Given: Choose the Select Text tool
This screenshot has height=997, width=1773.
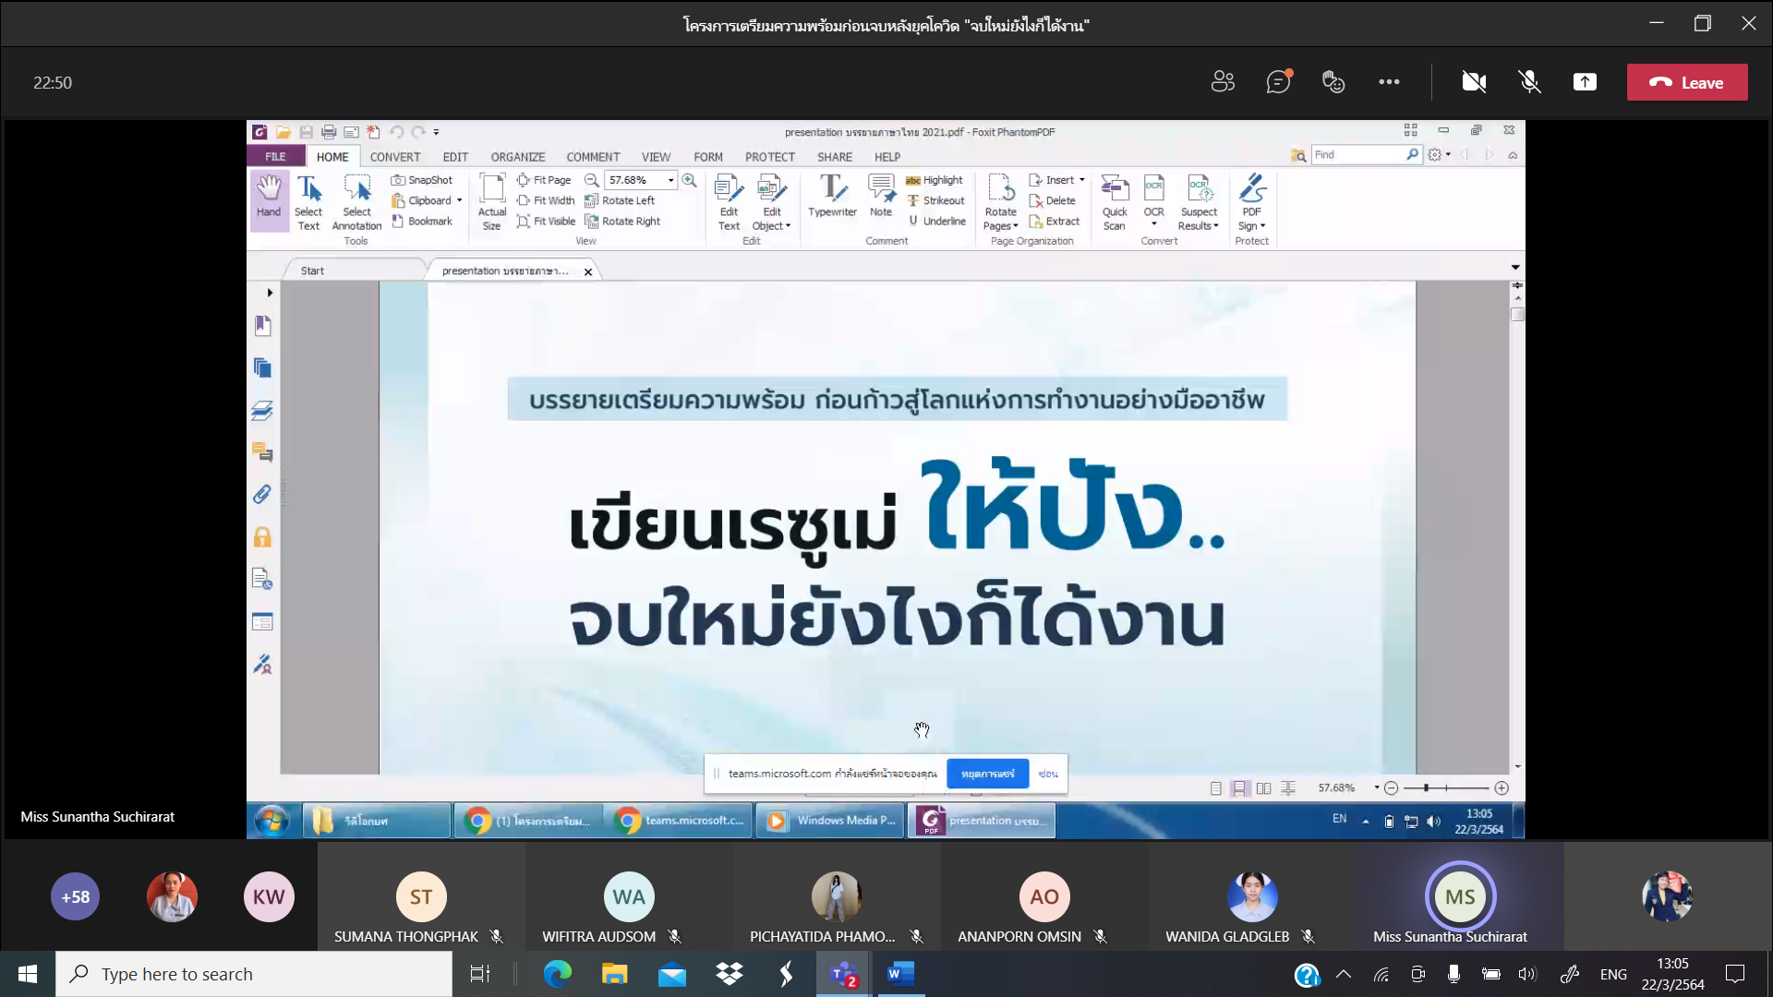Looking at the screenshot, I should pyautogui.click(x=308, y=202).
